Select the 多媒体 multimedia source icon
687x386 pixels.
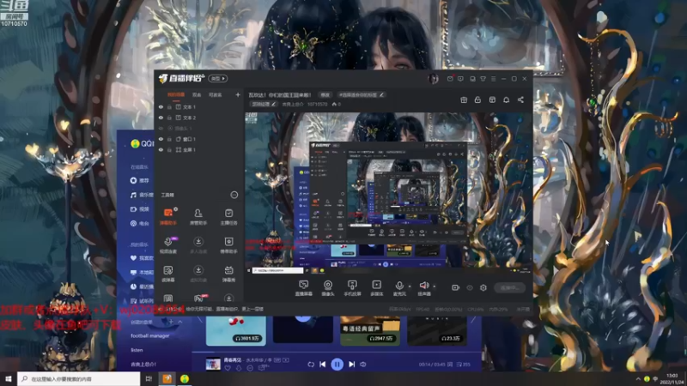376,286
